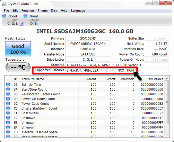The width and height of the screenshot is (174, 142).
Task: Click raw value 0000000002B2
Action: (x=152, y=104)
